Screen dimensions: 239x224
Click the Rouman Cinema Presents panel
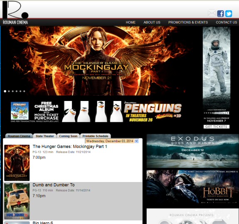point(192,217)
